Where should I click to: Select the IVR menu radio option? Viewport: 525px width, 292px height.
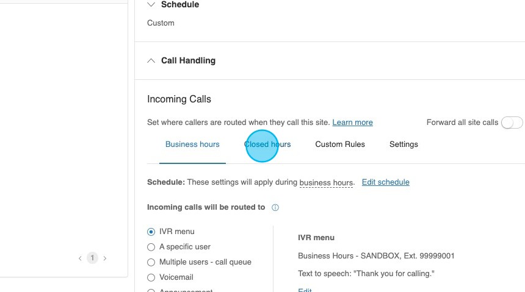[151, 232]
